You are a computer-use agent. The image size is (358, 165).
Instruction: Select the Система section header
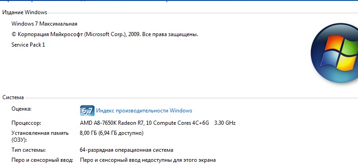tap(13, 97)
